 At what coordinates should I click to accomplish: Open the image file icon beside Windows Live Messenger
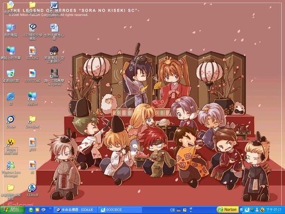[32, 165]
